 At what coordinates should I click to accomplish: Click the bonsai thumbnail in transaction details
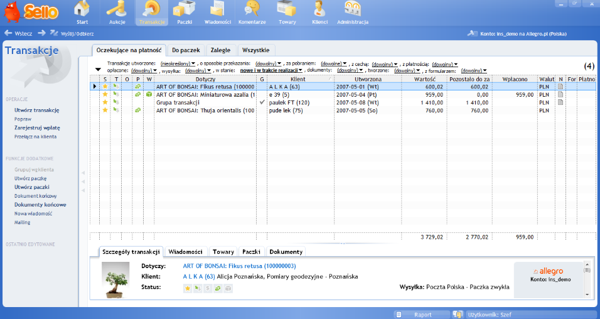pos(119,279)
